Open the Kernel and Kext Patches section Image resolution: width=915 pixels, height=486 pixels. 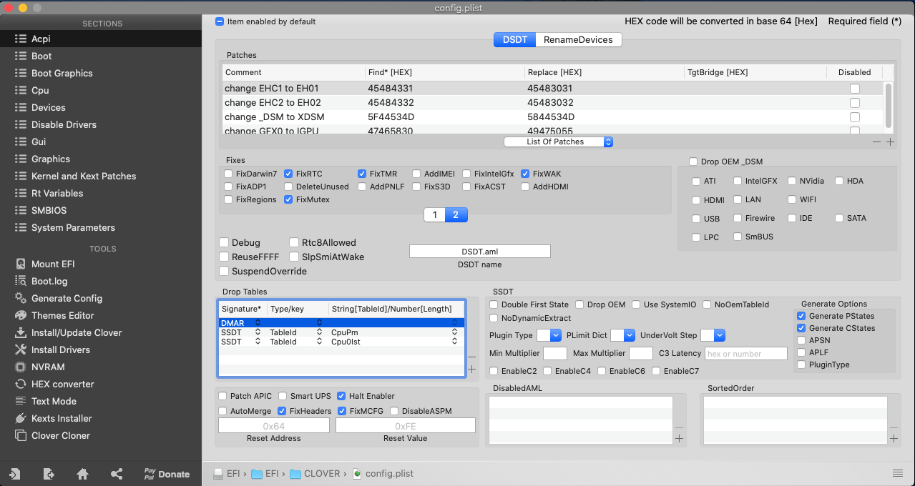tap(84, 176)
